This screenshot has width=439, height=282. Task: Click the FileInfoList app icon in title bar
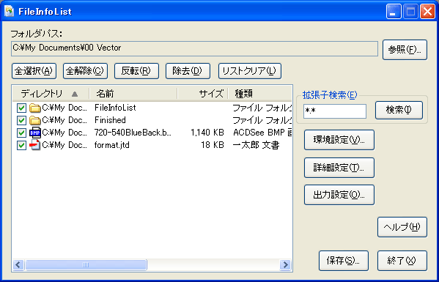point(10,12)
